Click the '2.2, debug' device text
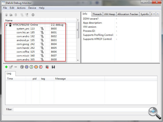The image size is (163, 122). [57, 25]
